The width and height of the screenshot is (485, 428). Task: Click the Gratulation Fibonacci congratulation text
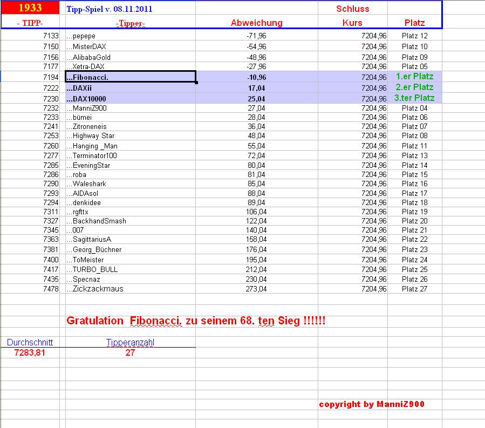pos(196,321)
